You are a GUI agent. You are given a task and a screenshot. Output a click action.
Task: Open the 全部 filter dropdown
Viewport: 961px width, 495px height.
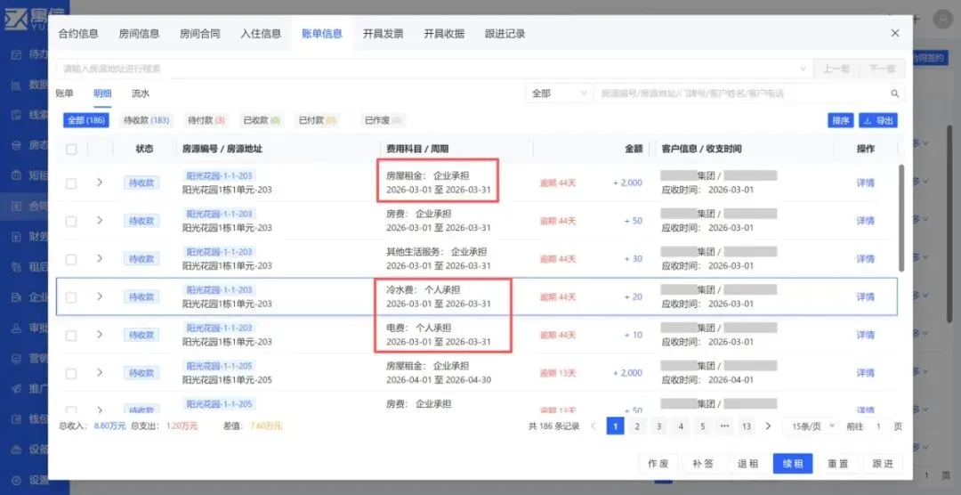click(x=558, y=93)
